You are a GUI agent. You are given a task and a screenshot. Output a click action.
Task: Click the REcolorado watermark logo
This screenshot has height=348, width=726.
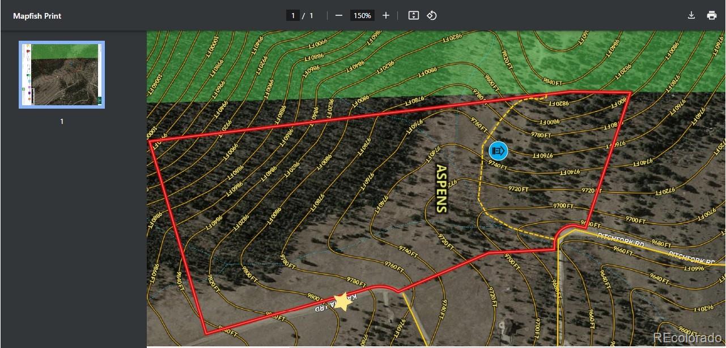(687, 338)
